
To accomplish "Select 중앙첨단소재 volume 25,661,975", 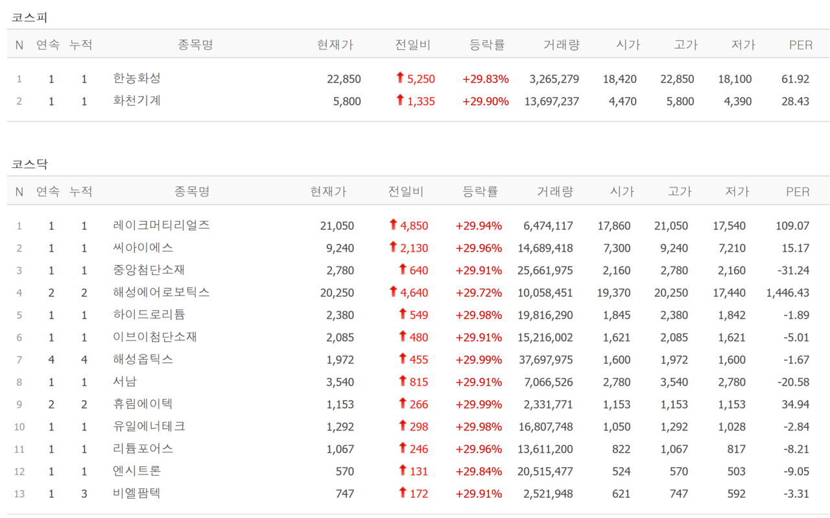I will (545, 270).
